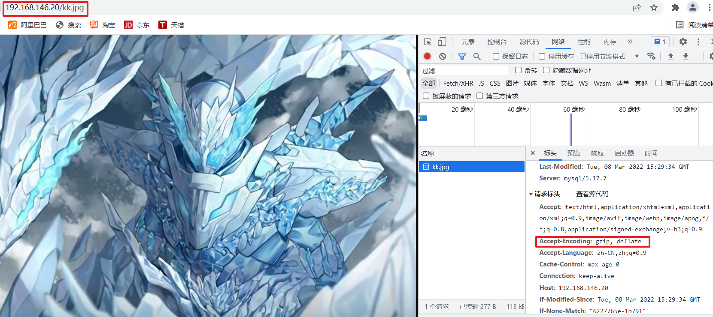713x317 pixels.
Task: Filter requests by Wasm
Action: pyautogui.click(x=602, y=83)
